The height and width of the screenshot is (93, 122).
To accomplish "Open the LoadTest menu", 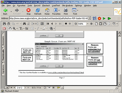I will [56, 6].
